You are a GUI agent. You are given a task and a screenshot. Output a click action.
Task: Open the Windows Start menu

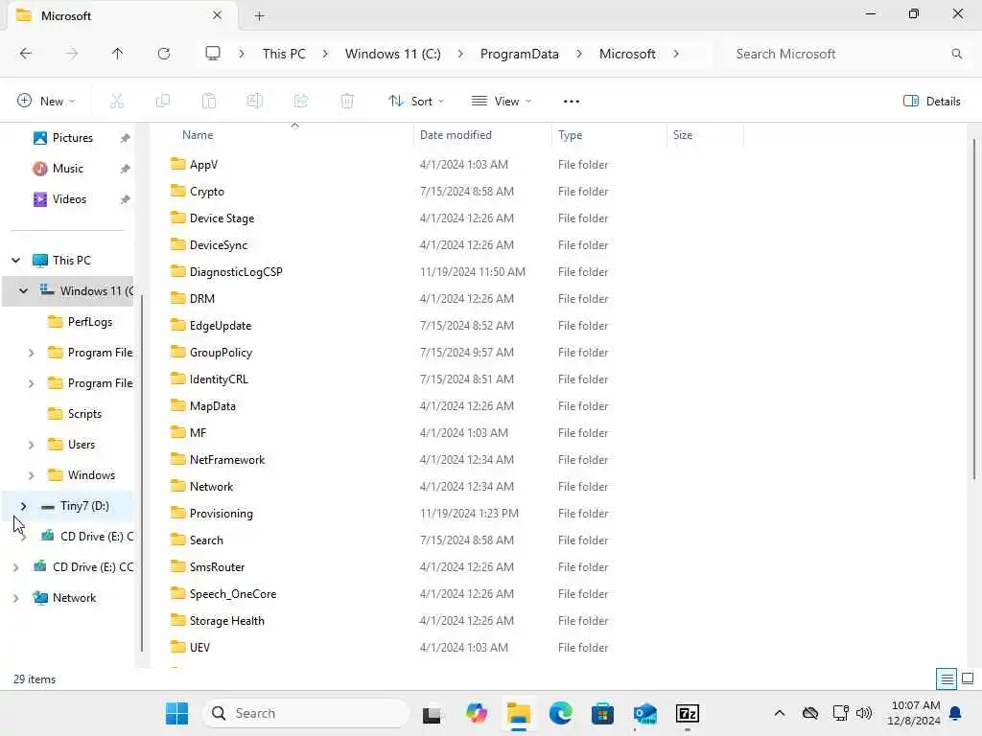[176, 713]
